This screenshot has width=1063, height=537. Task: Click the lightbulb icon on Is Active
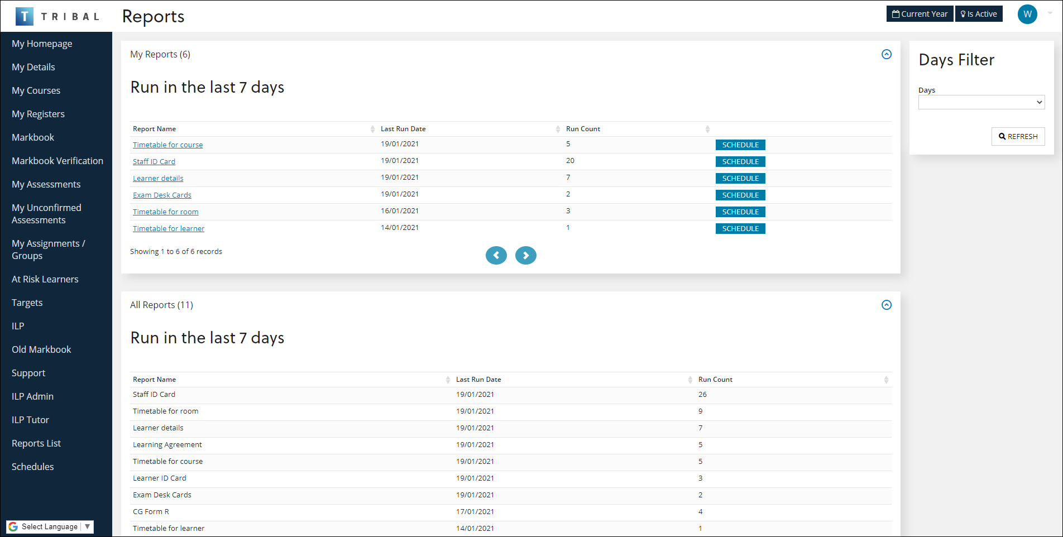click(x=961, y=13)
